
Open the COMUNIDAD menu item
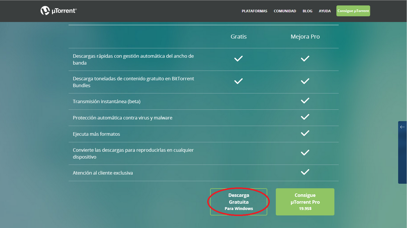click(x=285, y=11)
